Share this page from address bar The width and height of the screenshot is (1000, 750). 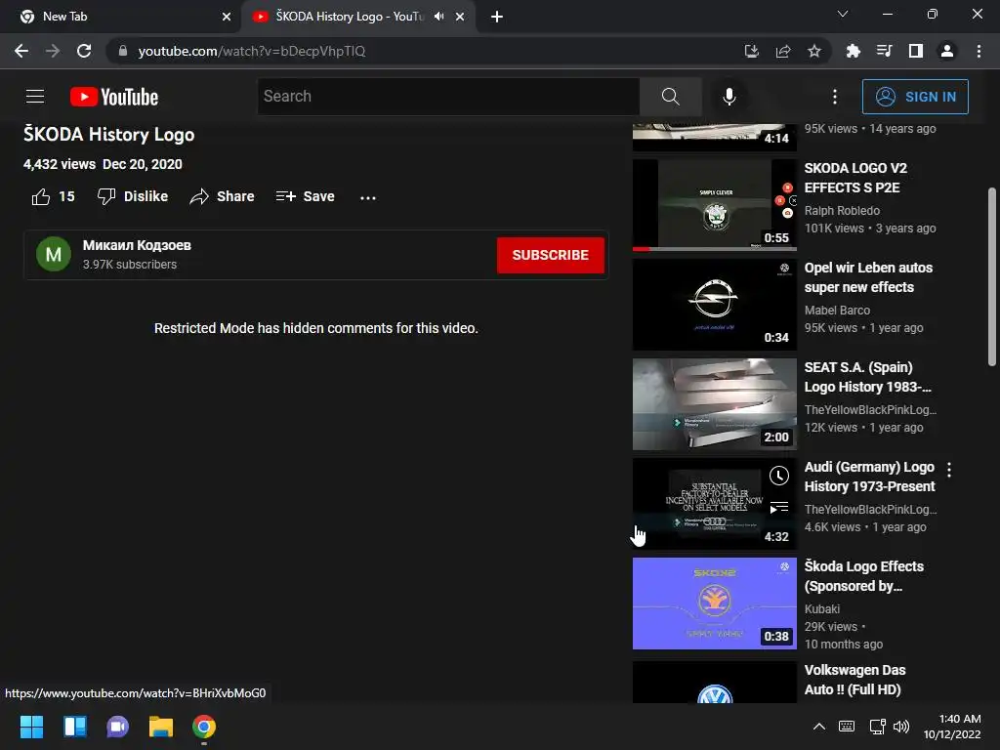coord(782,51)
